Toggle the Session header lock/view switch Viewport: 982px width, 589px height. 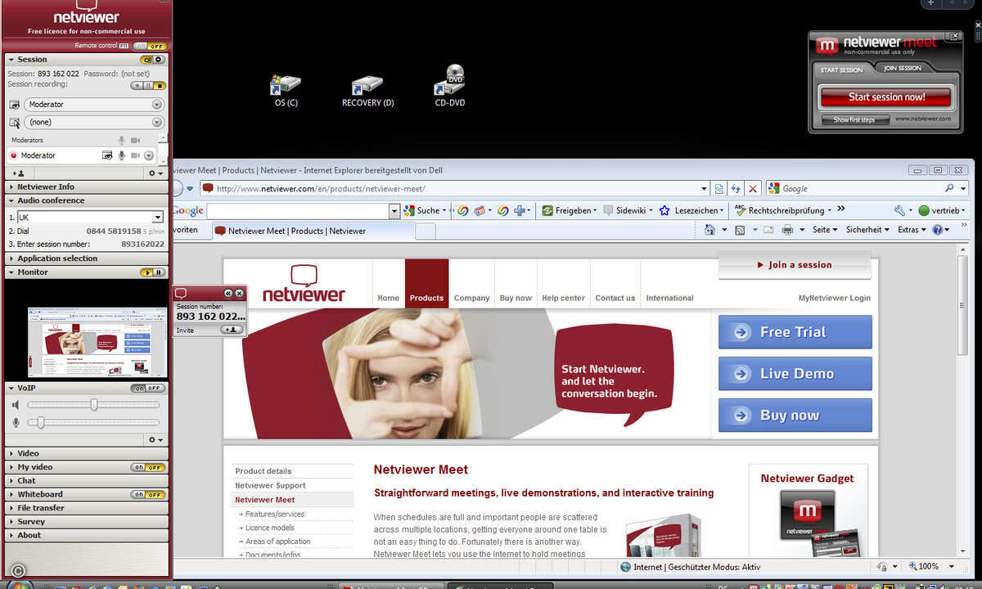152,60
